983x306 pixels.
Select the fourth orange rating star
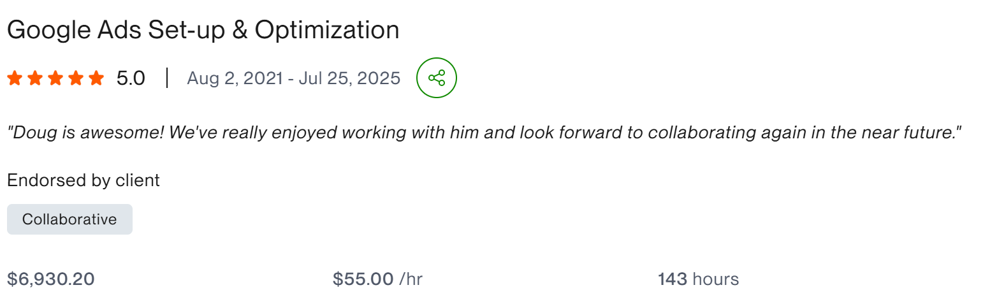point(76,78)
